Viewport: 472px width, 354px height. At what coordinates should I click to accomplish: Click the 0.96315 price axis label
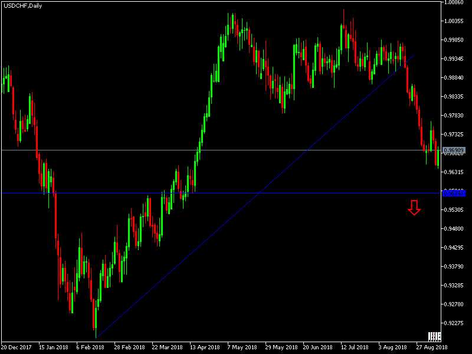[454, 172]
